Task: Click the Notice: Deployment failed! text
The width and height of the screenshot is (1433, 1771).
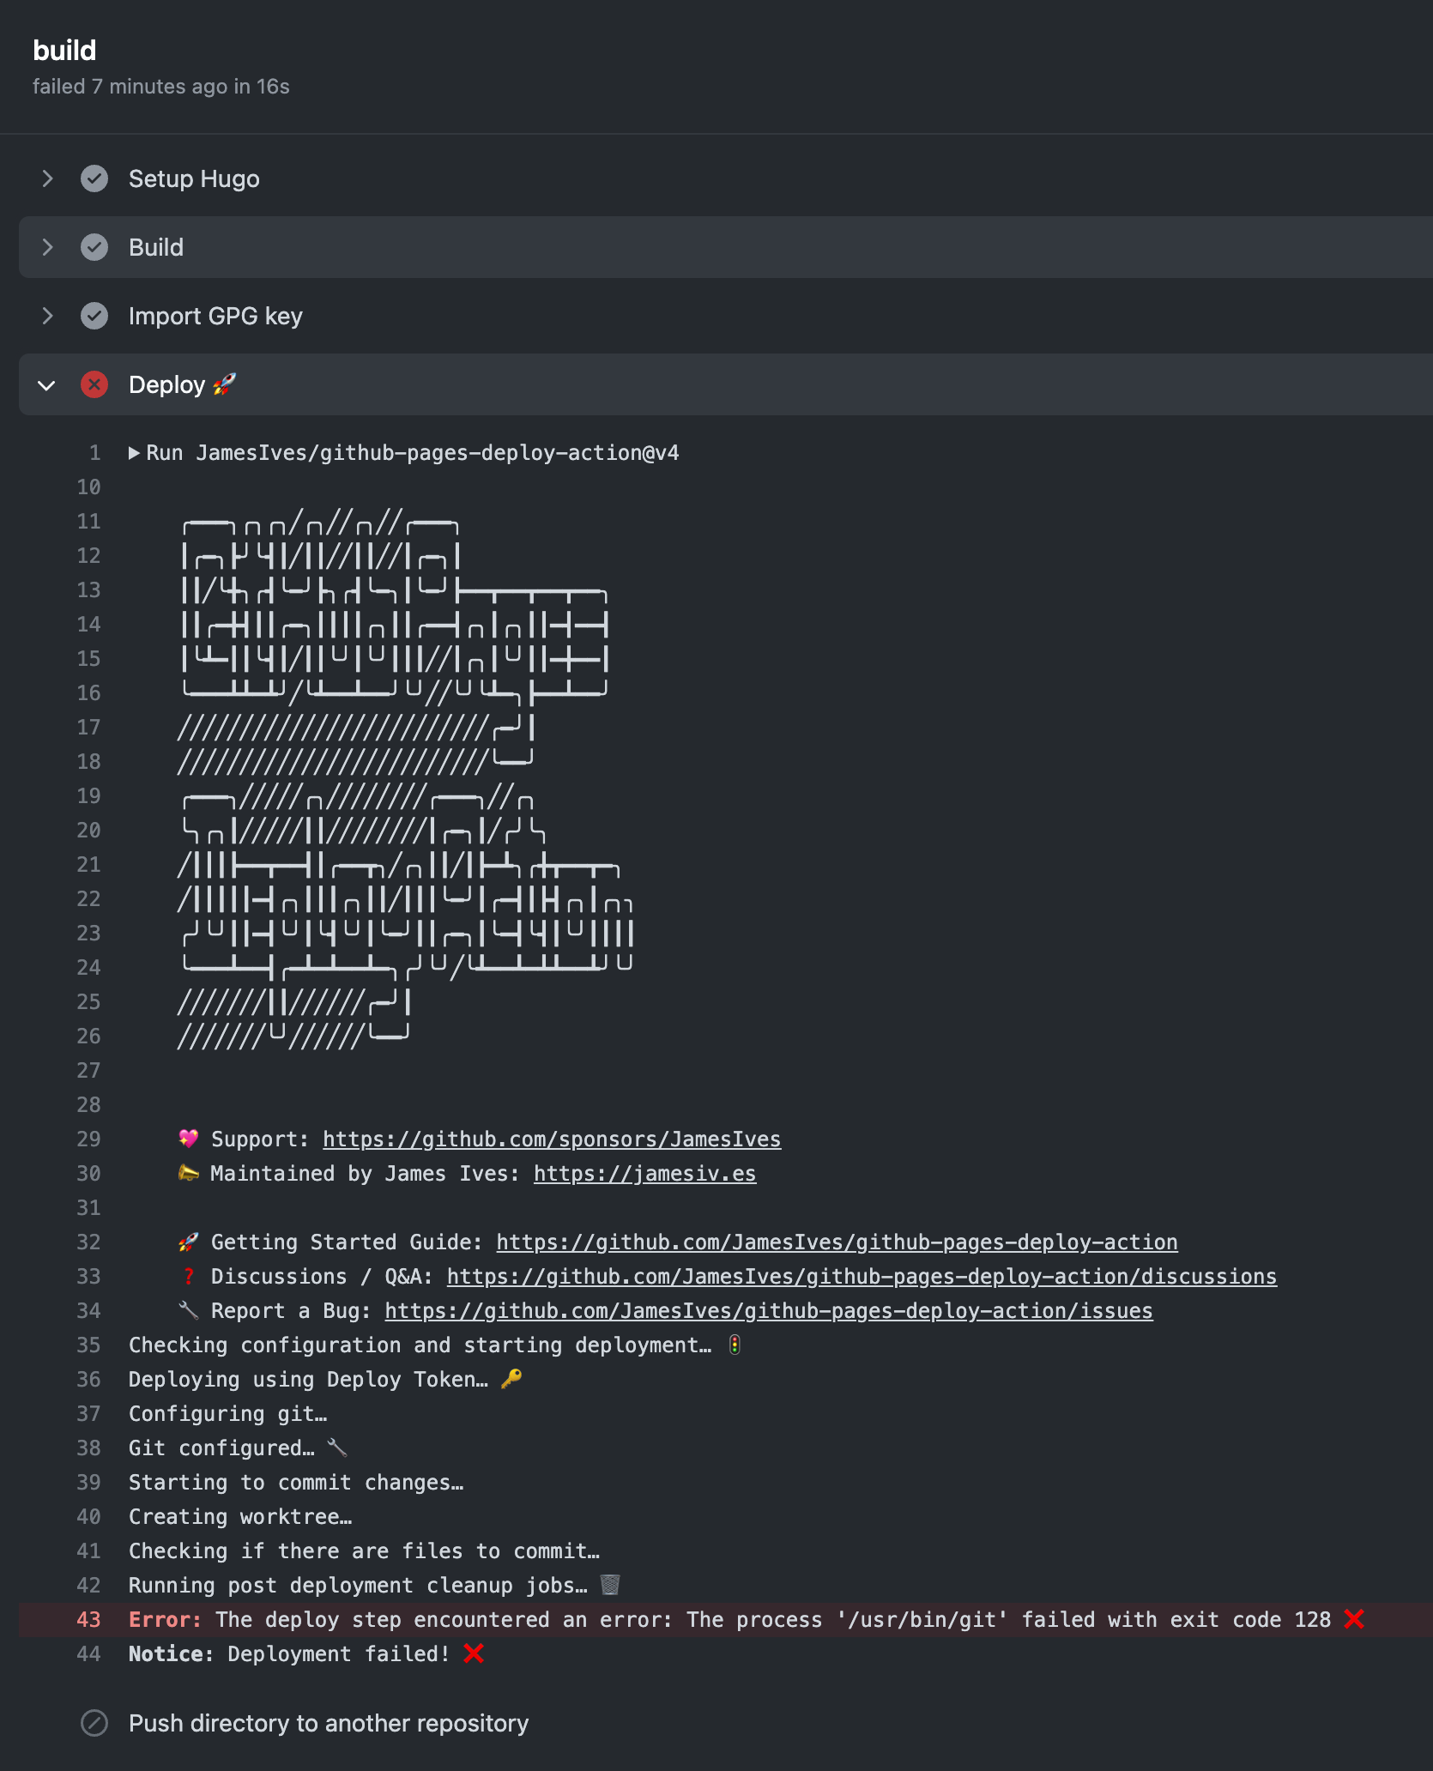Action: coord(289,1653)
